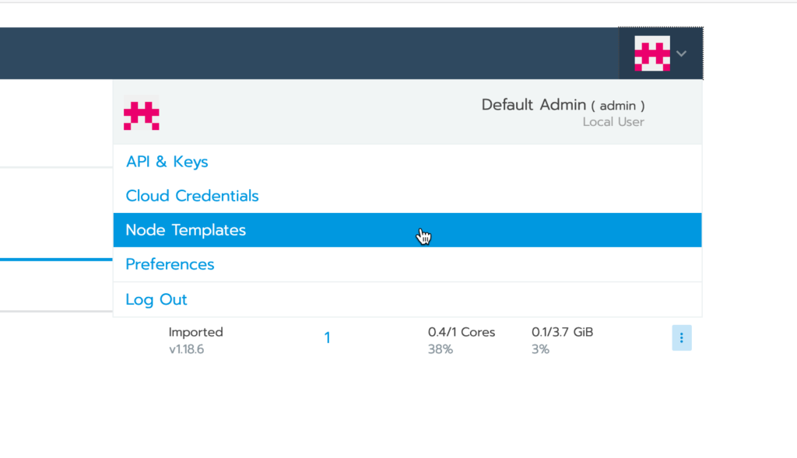
Task: Click the 38% CPU percentage
Action: [441, 349]
